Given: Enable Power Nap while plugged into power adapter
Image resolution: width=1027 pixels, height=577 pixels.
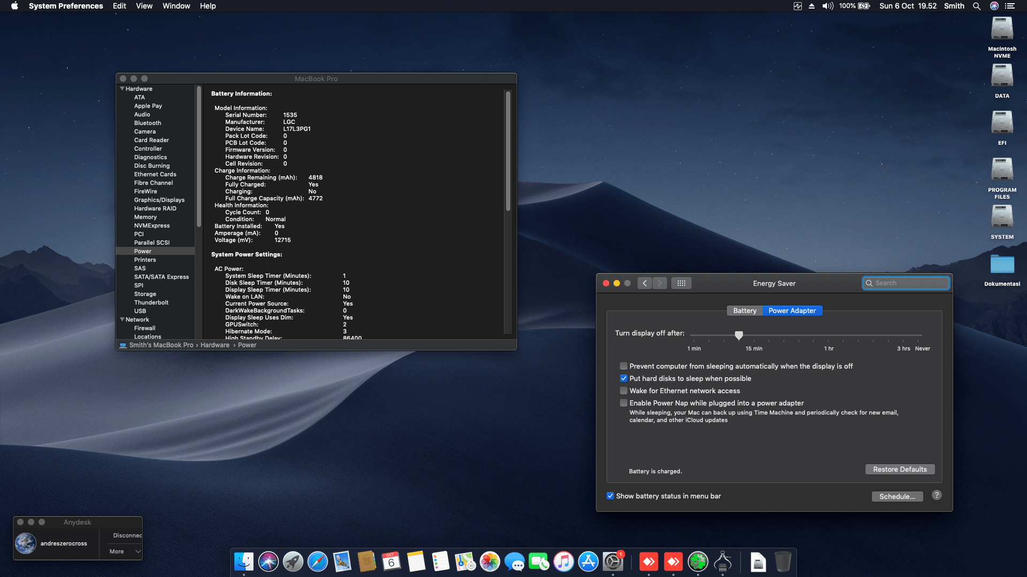Looking at the screenshot, I should [x=624, y=403].
